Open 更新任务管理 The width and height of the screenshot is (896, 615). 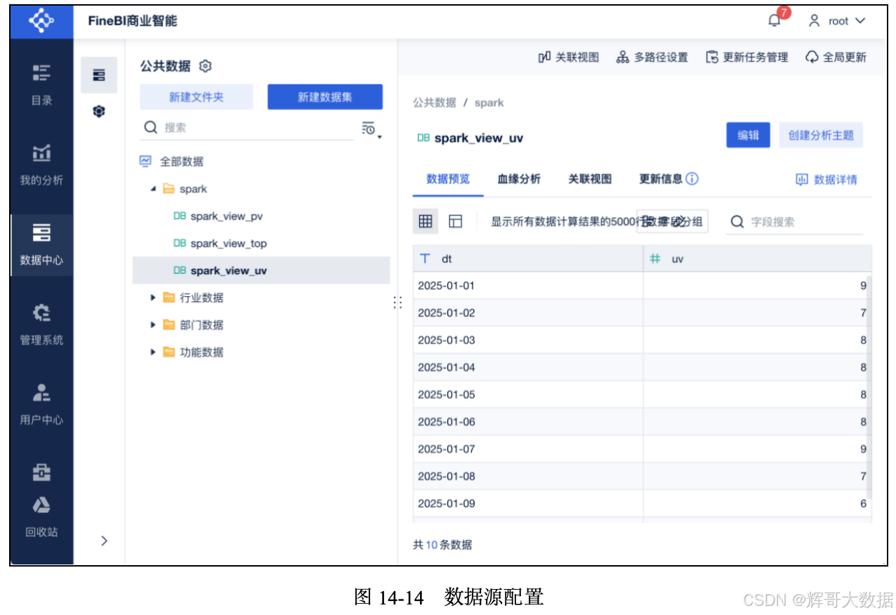point(747,58)
